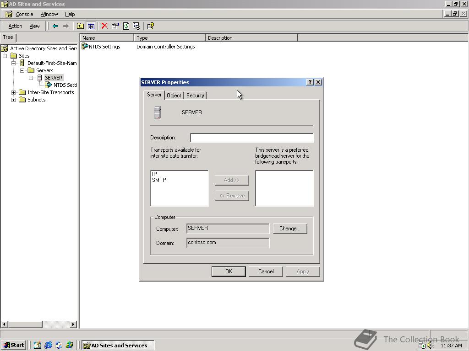The image size is (469, 351).
Task: Click the Domain field showing contoso.com
Action: 228,243
